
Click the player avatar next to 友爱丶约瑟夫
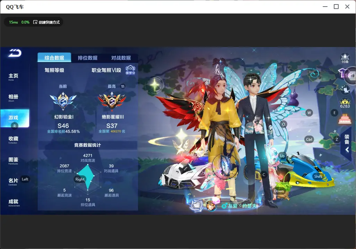pos(211,205)
